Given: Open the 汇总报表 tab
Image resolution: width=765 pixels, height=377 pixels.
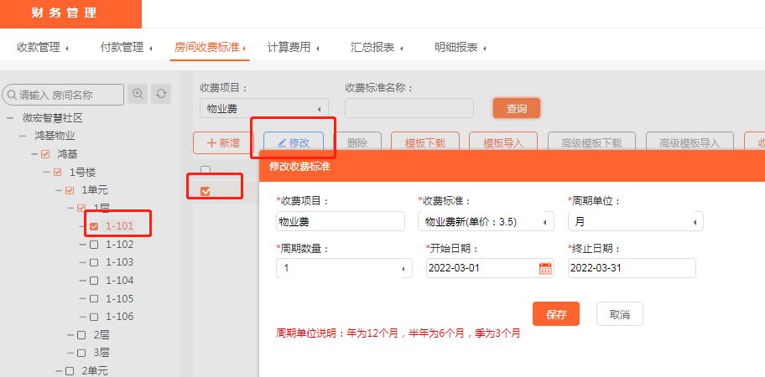Looking at the screenshot, I should pos(372,48).
